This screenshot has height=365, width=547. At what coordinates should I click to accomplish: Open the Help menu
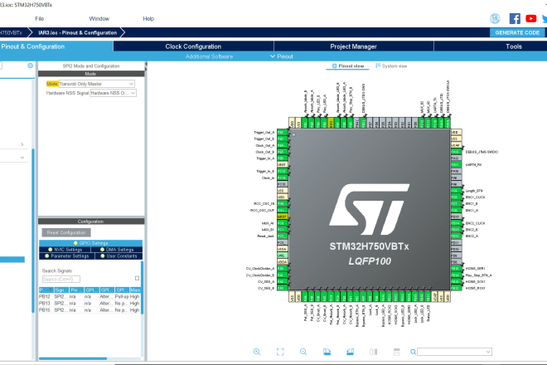[148, 19]
